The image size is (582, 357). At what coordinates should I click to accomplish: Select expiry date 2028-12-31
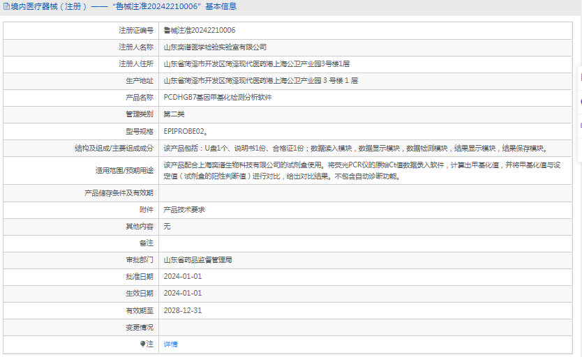[183, 310]
